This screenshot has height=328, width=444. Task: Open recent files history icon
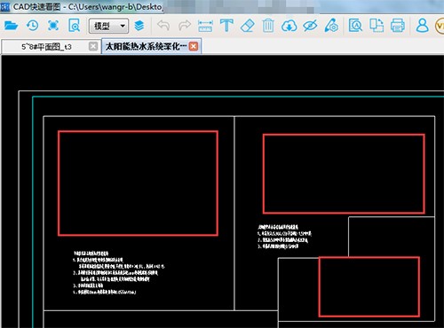pyautogui.click(x=32, y=26)
